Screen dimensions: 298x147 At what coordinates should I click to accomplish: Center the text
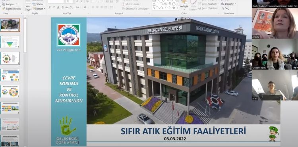click(97, 7)
